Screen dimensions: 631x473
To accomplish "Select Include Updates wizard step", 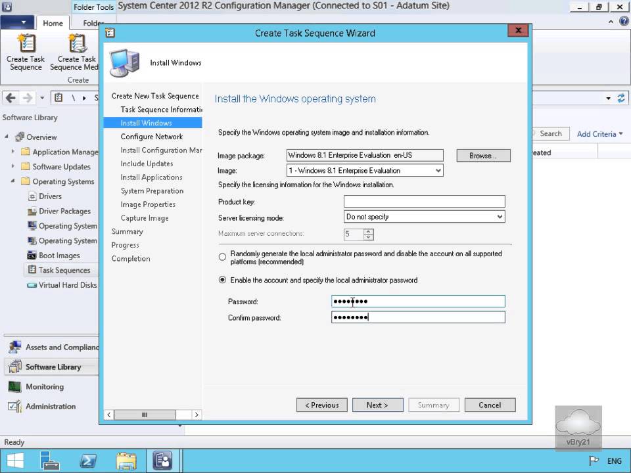I will coord(147,164).
